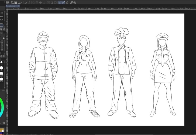Click the color wheel options circle icon
196x135 pixels.
click(x=4, y=123)
